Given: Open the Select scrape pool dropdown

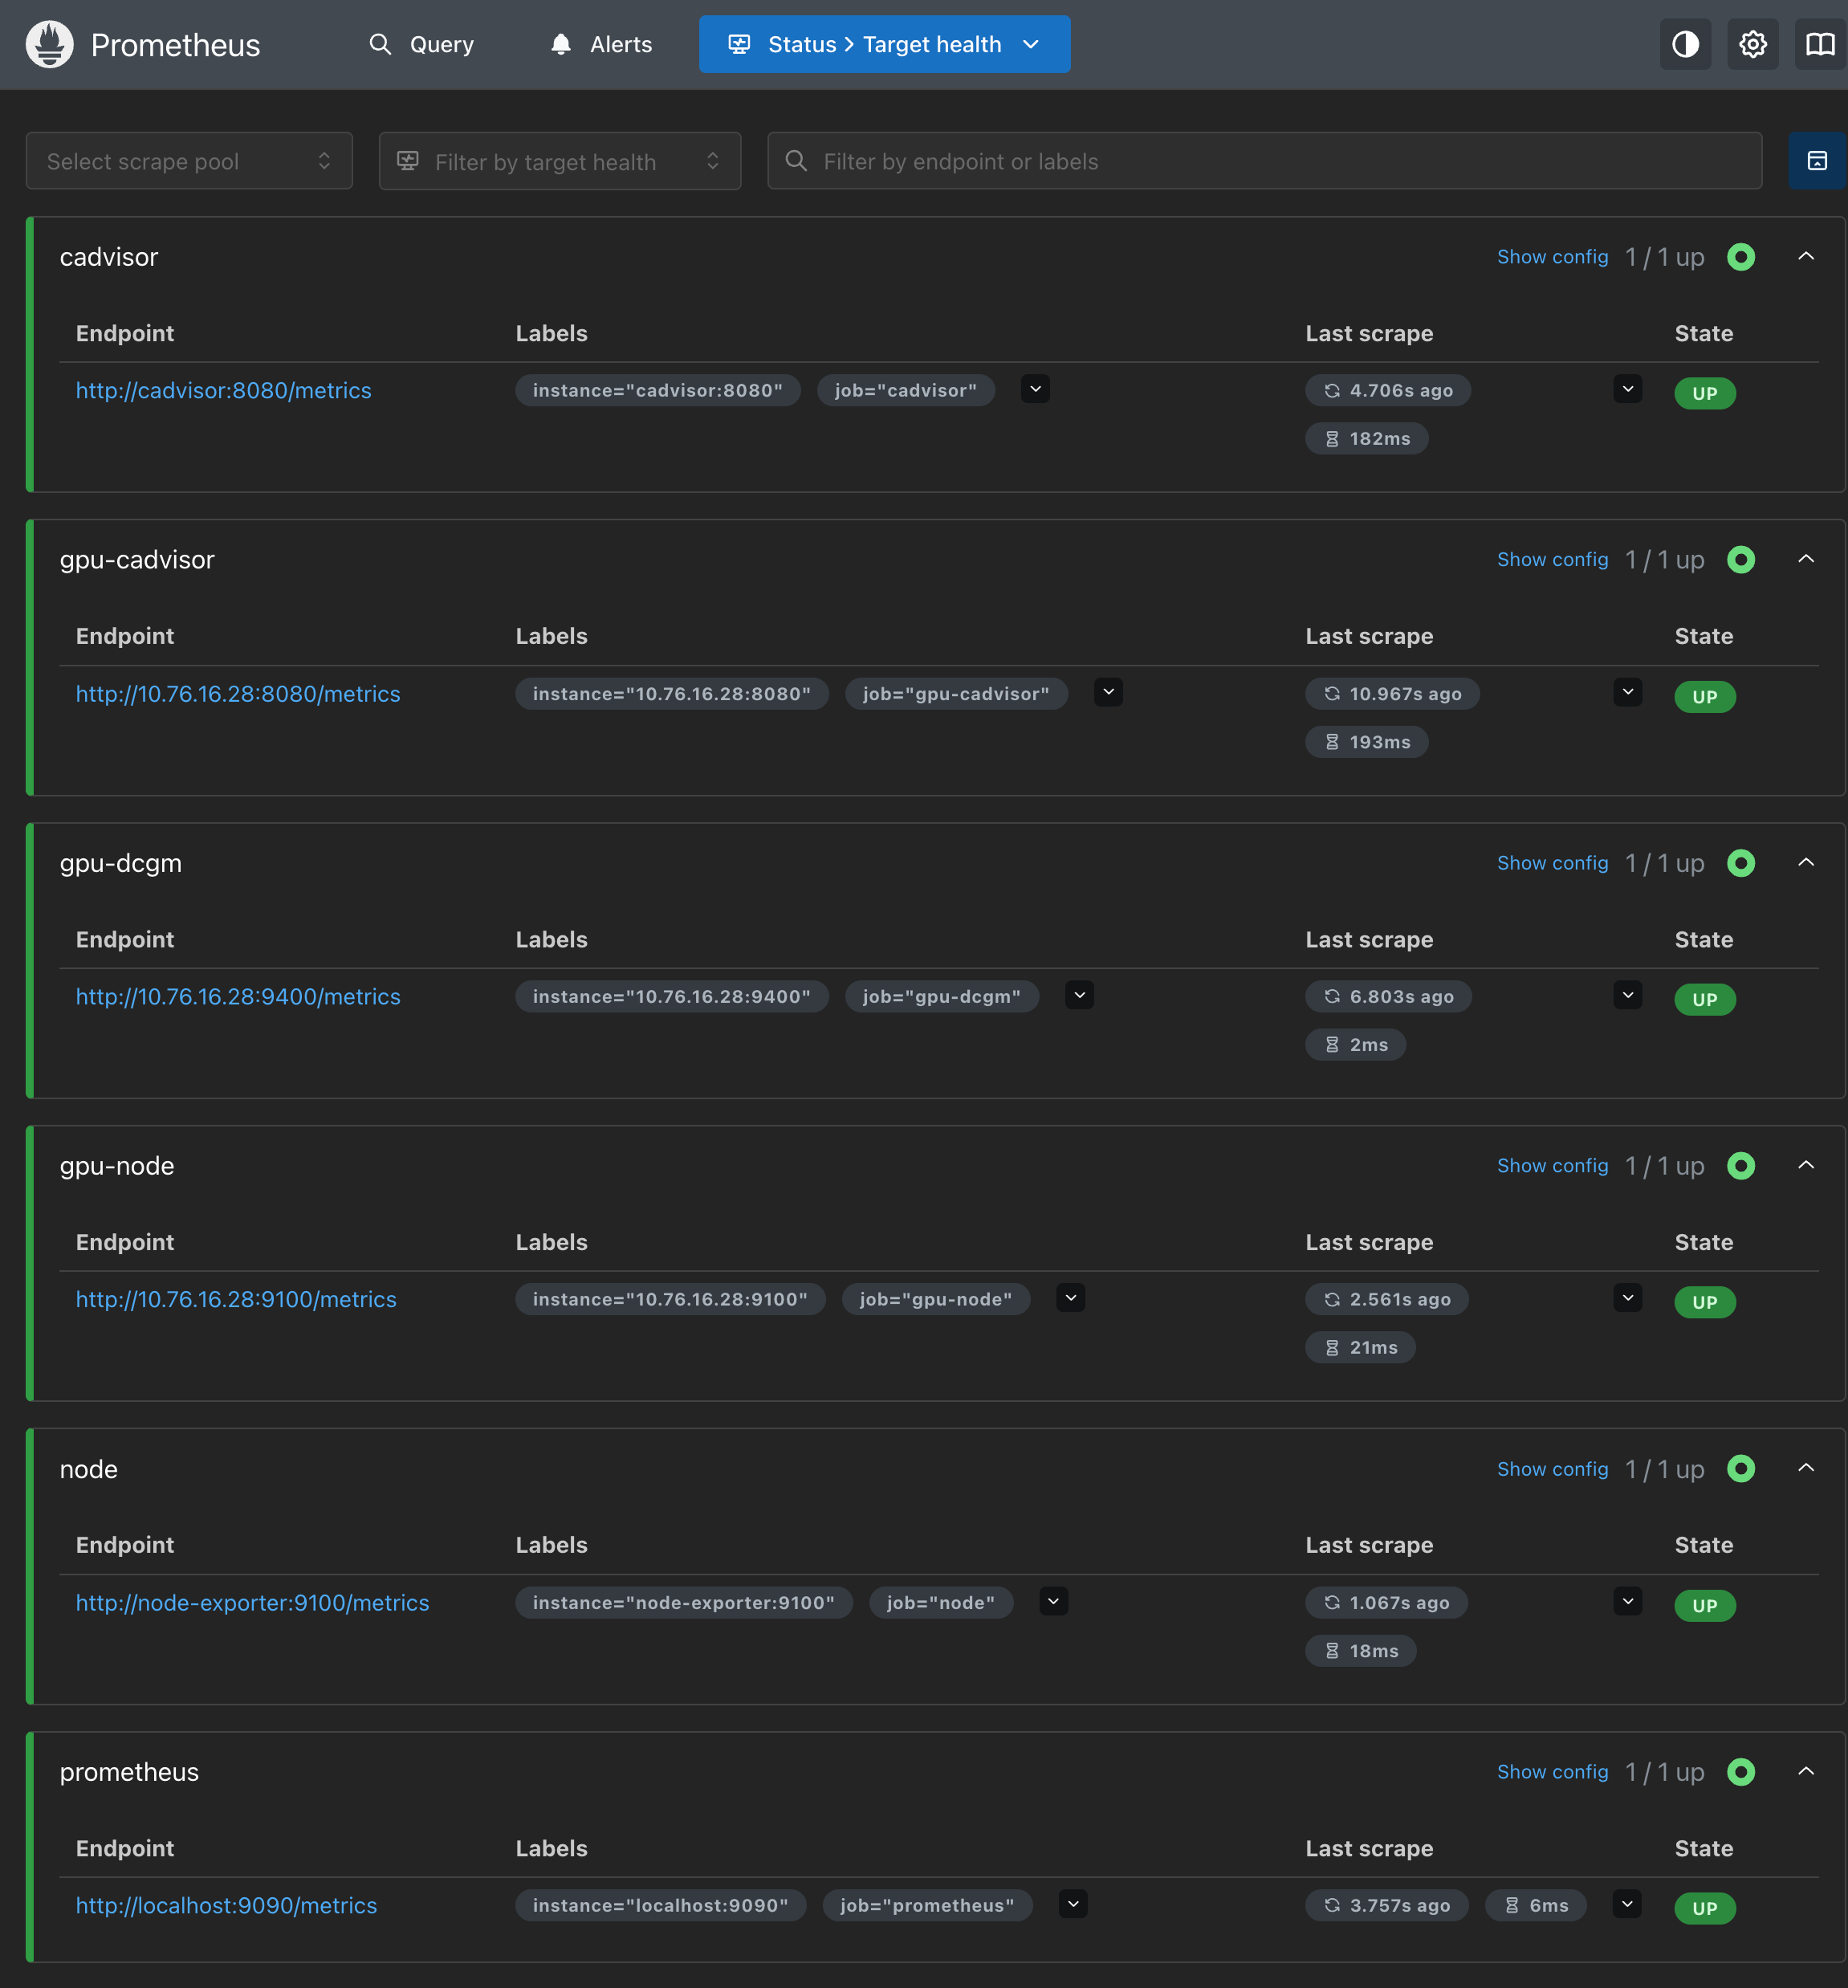Looking at the screenshot, I should pyautogui.click(x=189, y=161).
